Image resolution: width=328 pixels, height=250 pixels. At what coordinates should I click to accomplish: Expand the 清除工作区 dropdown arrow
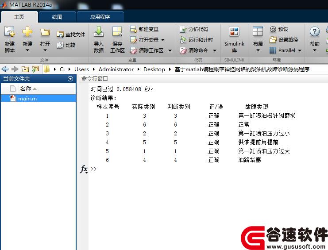click(170, 50)
